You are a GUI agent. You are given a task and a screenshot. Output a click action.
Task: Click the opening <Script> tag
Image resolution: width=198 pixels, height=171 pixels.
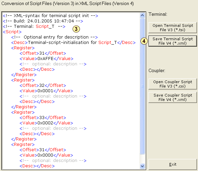point(12,32)
